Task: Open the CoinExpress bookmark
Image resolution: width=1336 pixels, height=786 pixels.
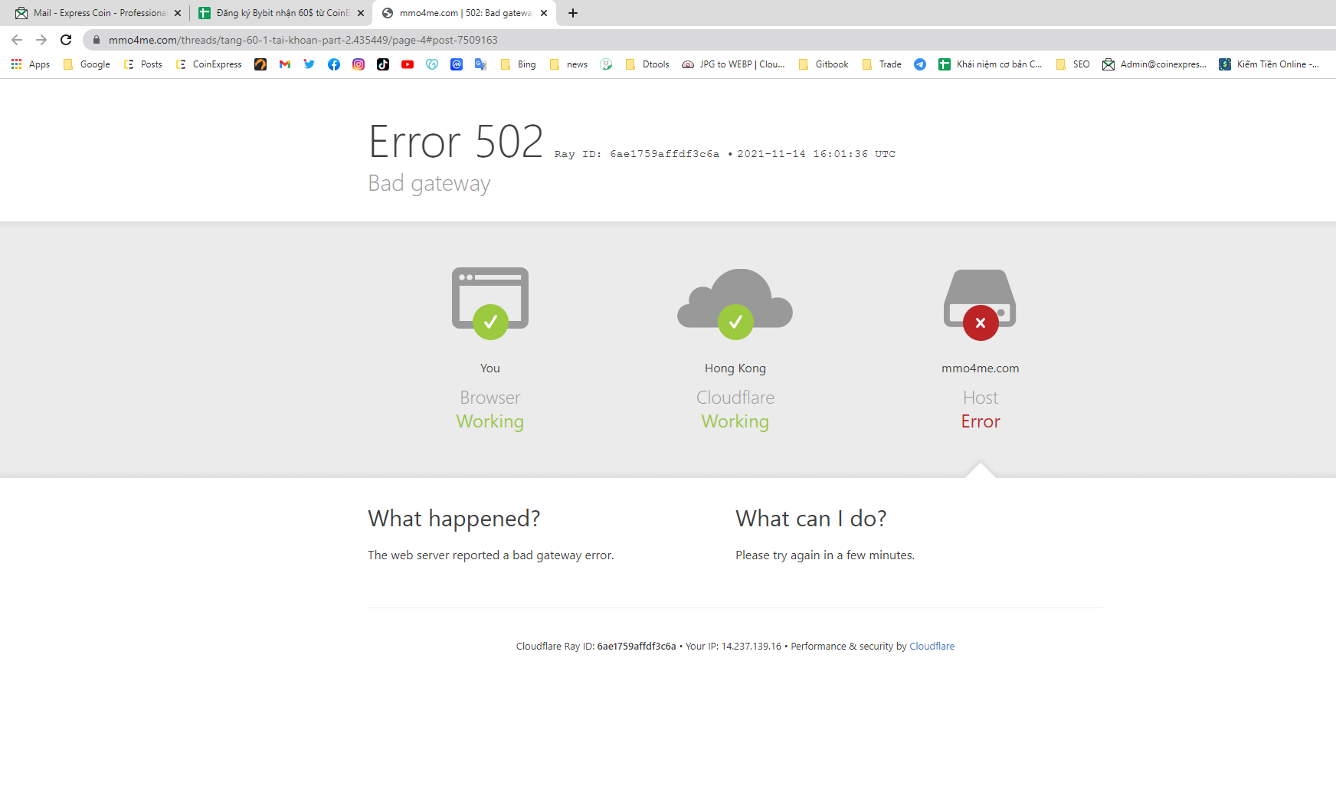Action: click(209, 64)
